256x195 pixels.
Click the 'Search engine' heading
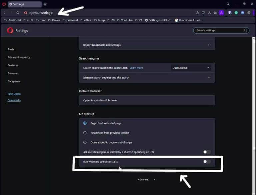pos(89,58)
